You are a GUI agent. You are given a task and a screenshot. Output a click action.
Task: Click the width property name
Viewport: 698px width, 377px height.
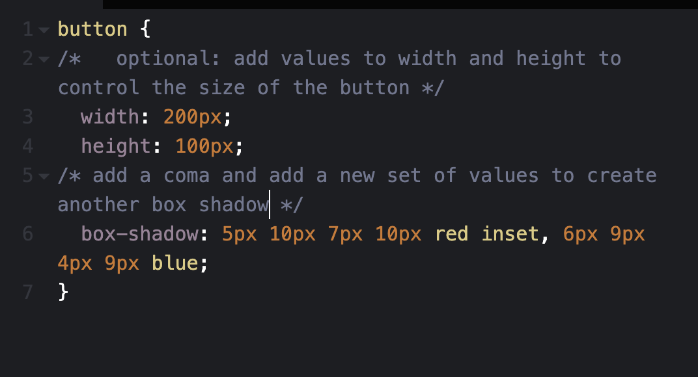click(x=110, y=117)
